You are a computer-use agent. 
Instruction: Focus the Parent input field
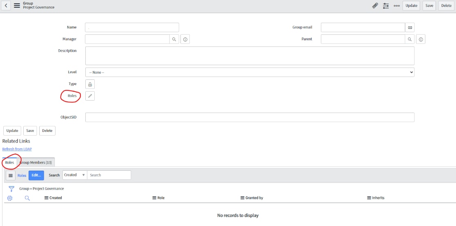click(x=363, y=39)
